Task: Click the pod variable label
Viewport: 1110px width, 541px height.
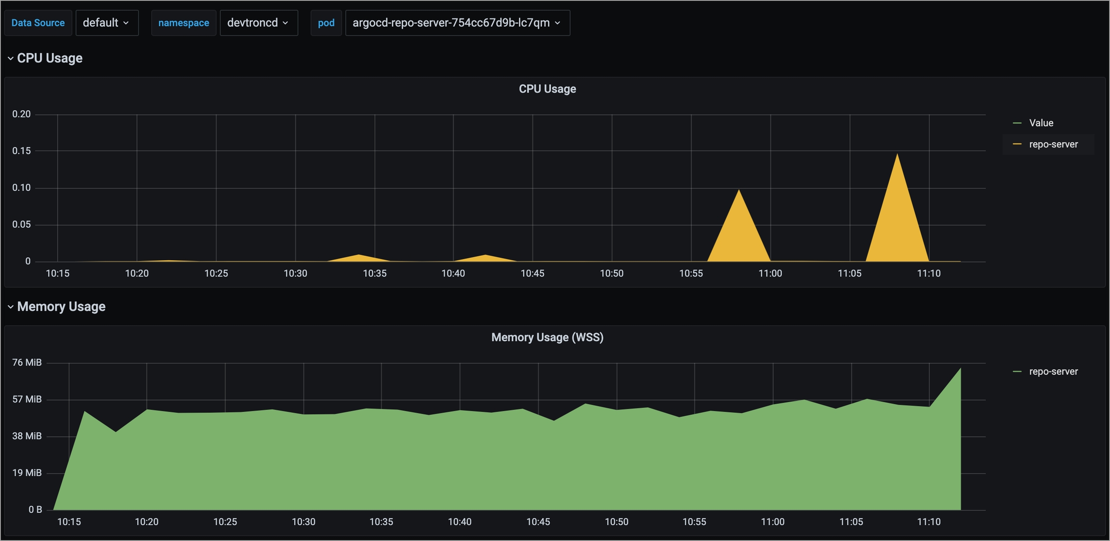Action: [x=326, y=23]
